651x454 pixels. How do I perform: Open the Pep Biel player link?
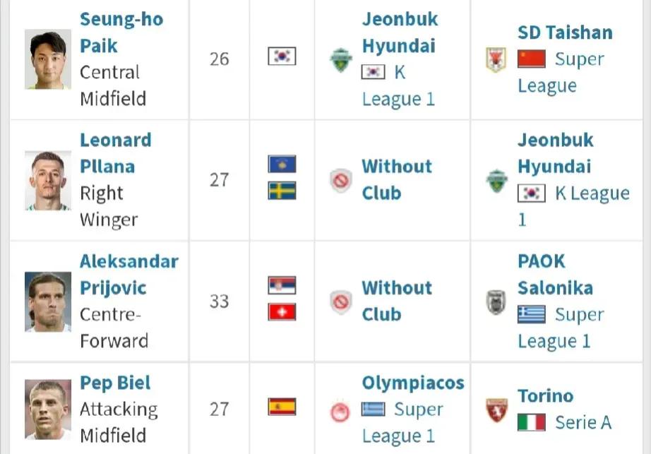115,383
